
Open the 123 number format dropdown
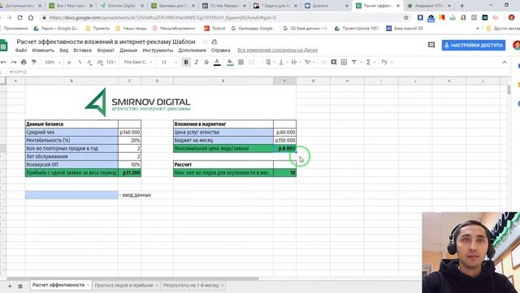point(110,62)
